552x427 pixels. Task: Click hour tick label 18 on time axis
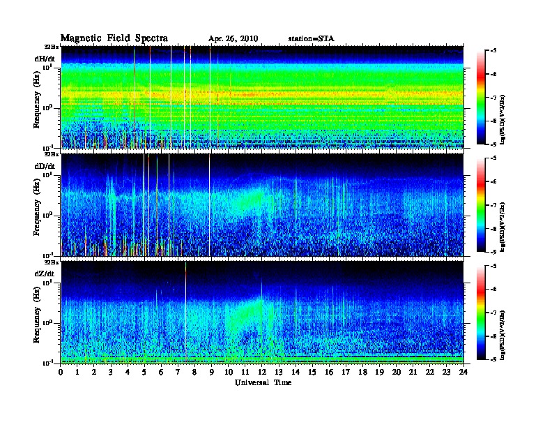coord(362,373)
